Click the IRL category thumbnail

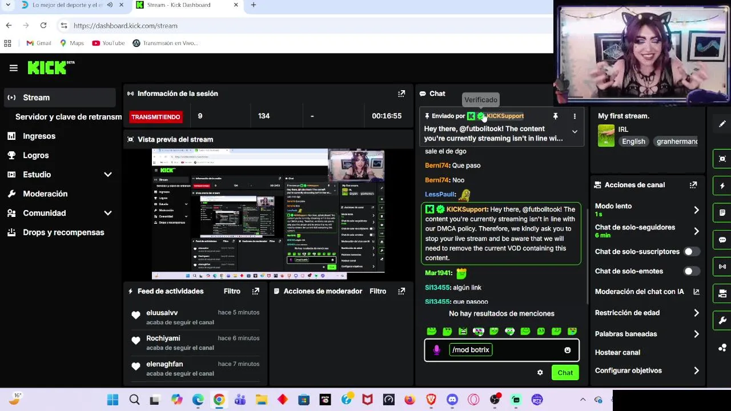tap(606, 136)
